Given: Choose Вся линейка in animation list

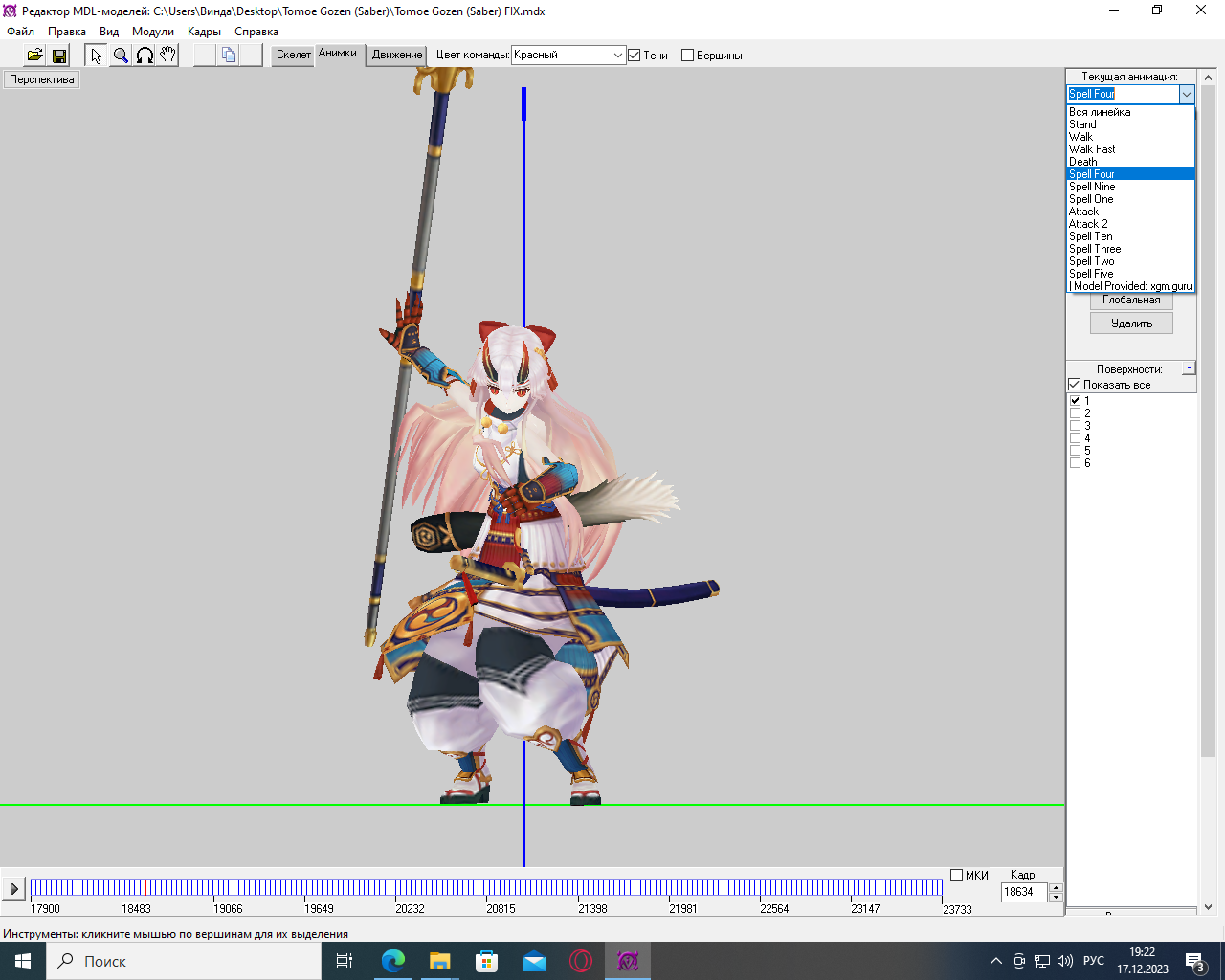Looking at the screenshot, I should pyautogui.click(x=1131, y=112).
